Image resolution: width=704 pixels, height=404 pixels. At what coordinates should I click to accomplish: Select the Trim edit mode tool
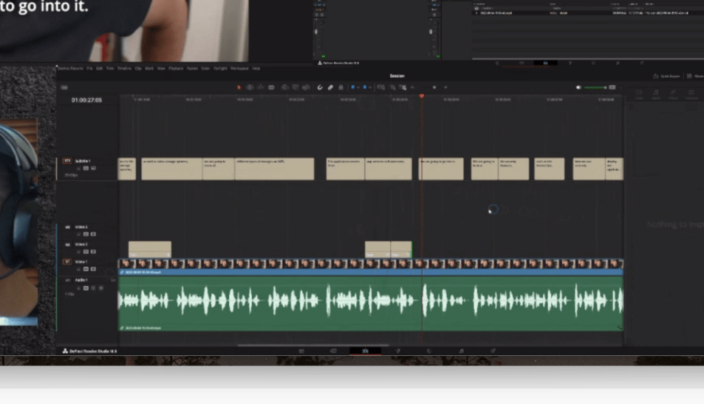[x=250, y=87]
